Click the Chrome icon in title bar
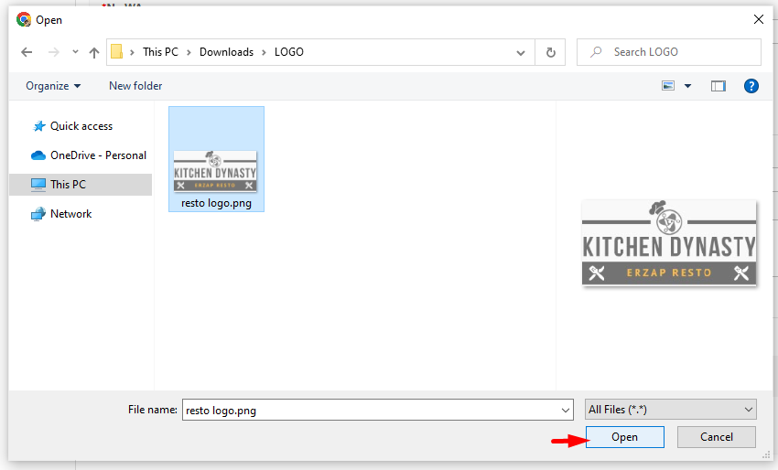Viewport: 778px width, 470px height. 23,19
